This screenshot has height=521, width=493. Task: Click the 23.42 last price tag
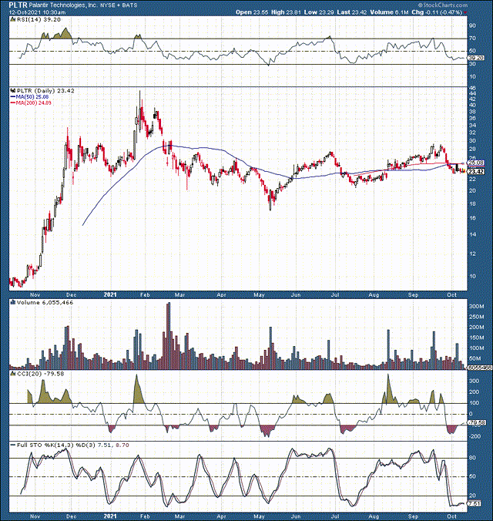click(476, 171)
